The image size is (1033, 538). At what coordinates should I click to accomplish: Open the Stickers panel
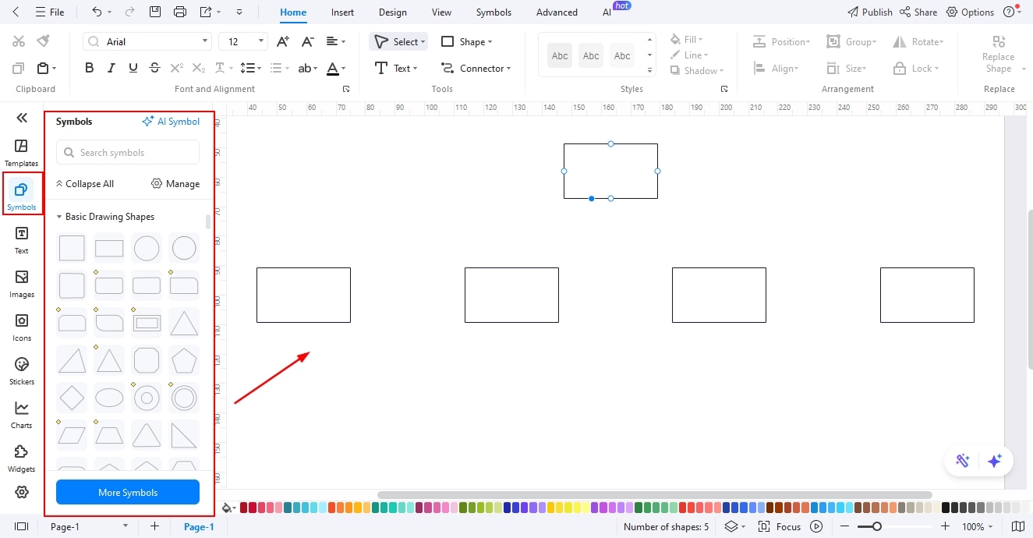(21, 370)
